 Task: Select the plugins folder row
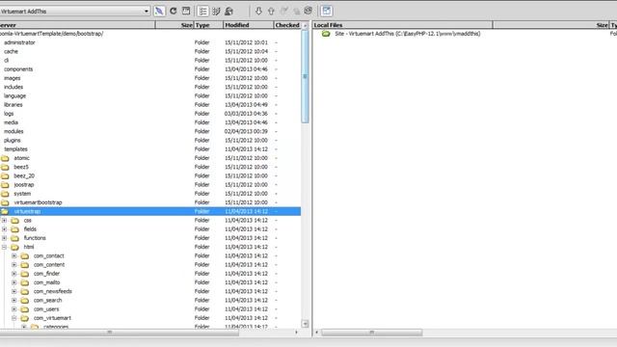(x=150, y=141)
